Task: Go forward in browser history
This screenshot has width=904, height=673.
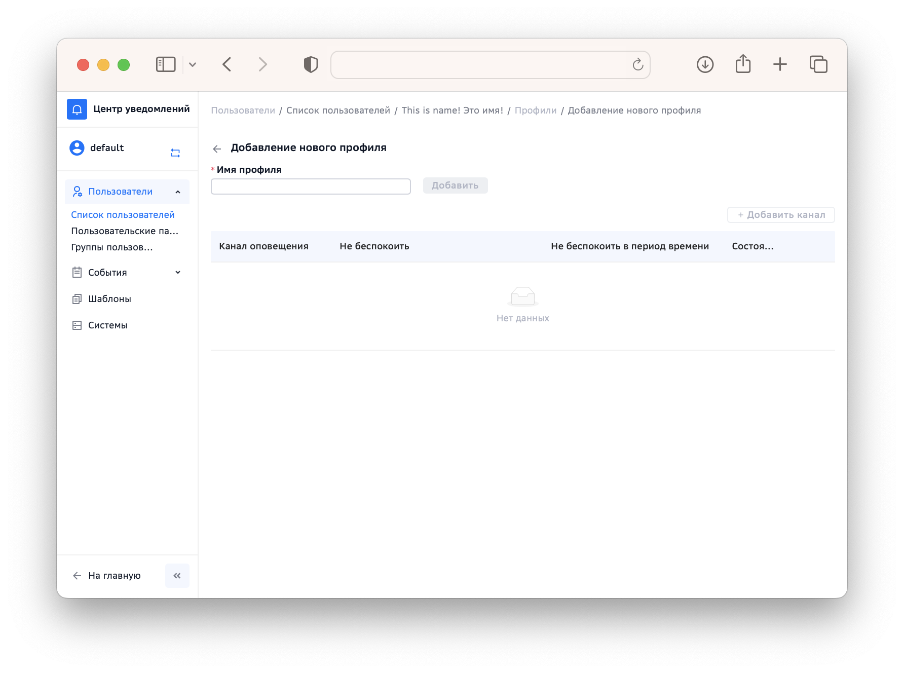Action: (262, 64)
